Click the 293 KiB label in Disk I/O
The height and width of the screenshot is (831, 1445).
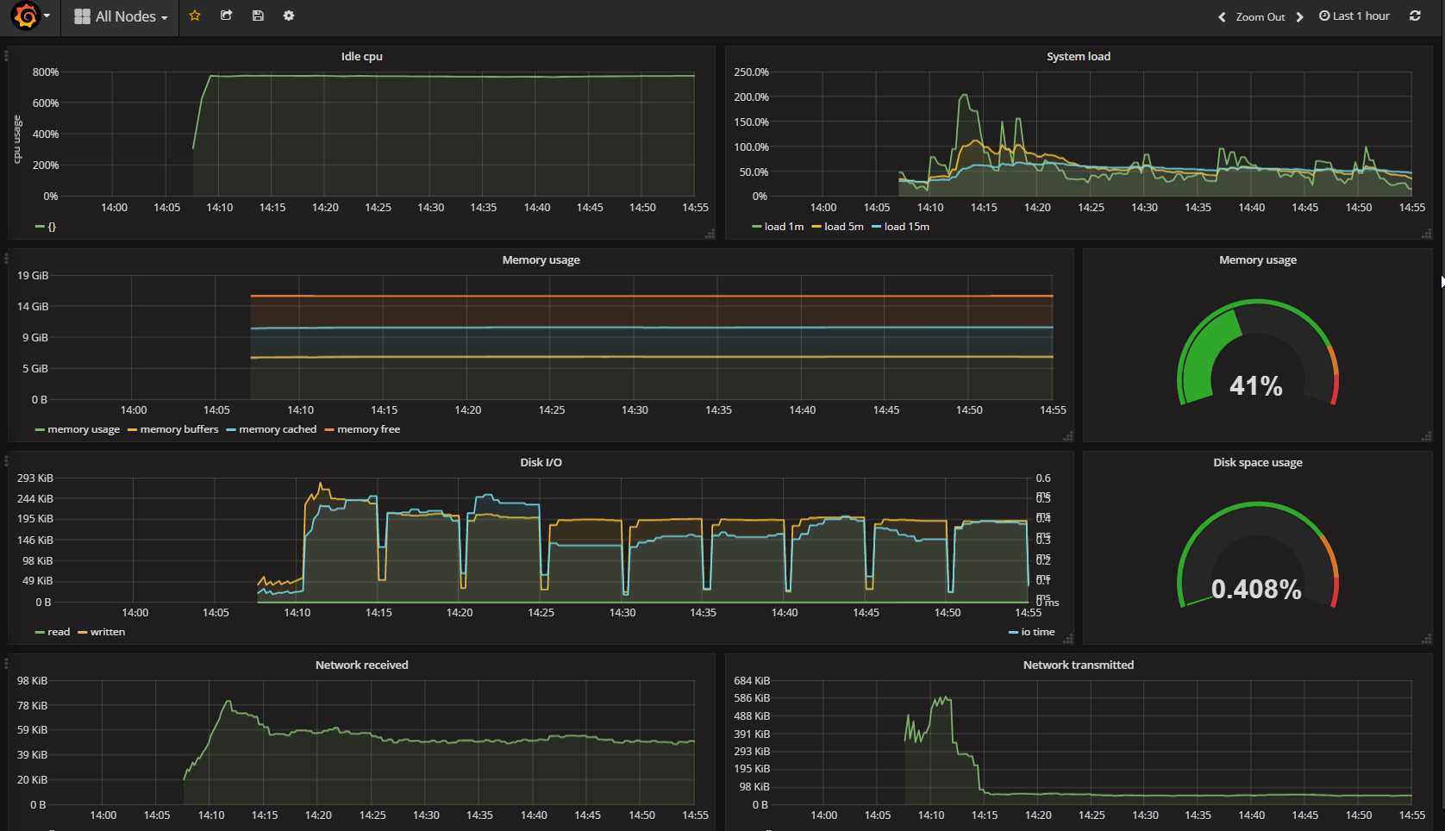34,478
